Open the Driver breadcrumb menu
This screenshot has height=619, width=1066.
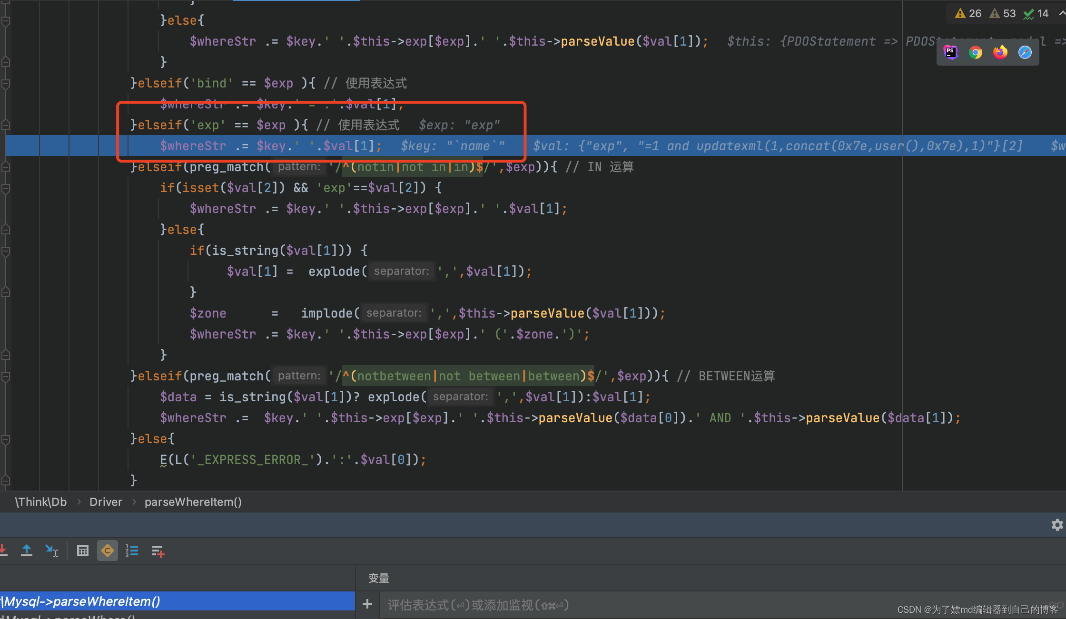pyautogui.click(x=106, y=502)
